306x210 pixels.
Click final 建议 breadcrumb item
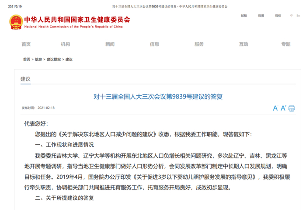coord(69,59)
